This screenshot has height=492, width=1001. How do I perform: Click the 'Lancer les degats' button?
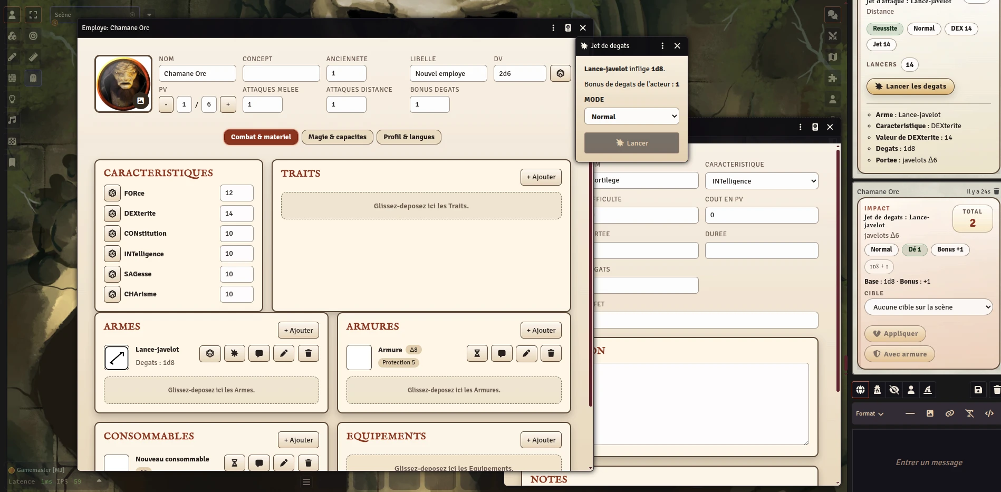pyautogui.click(x=910, y=86)
